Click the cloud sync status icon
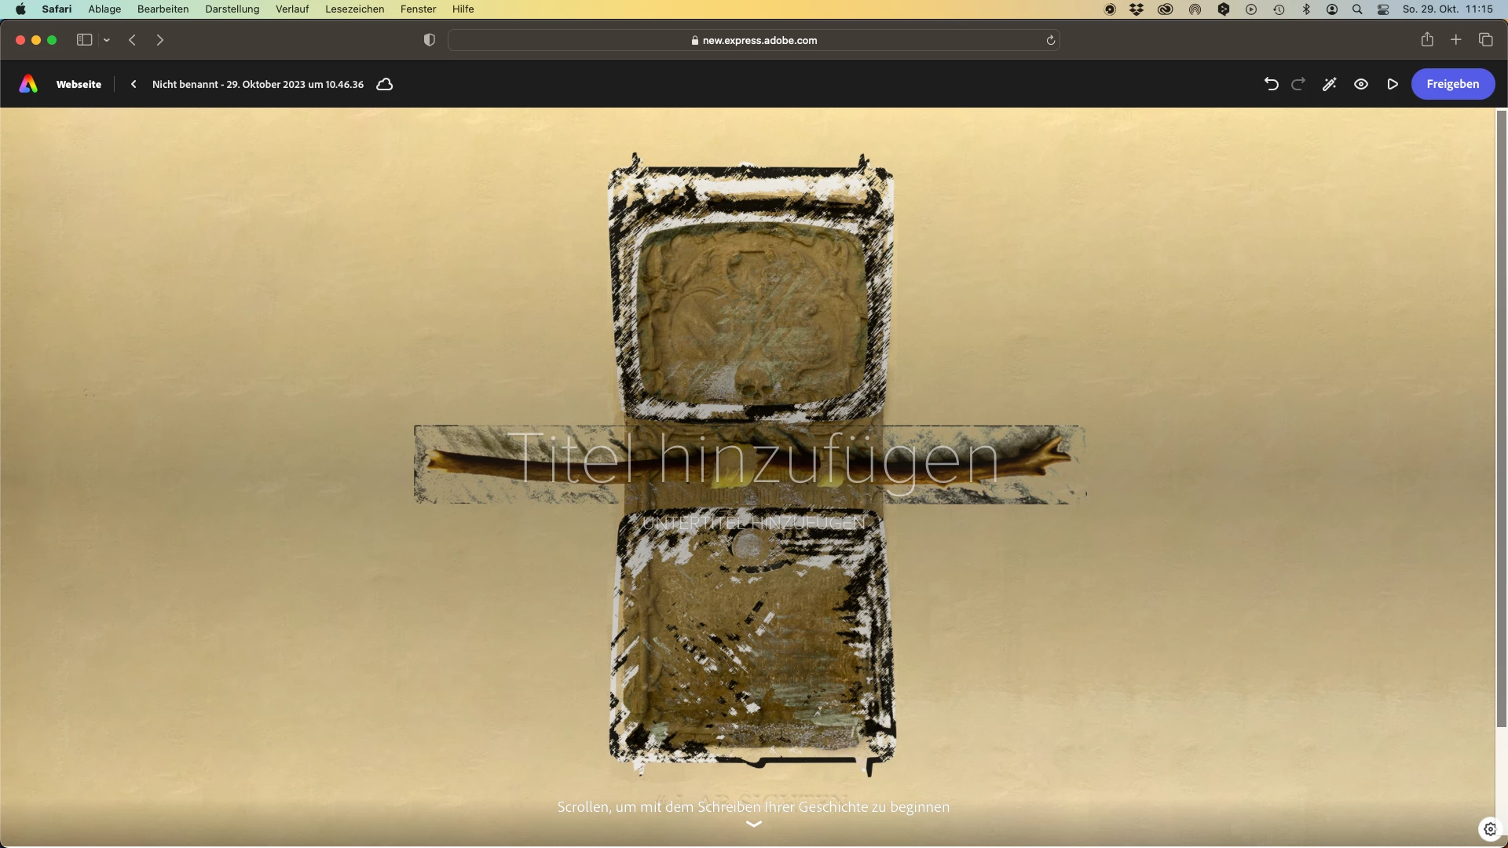 [x=385, y=84]
